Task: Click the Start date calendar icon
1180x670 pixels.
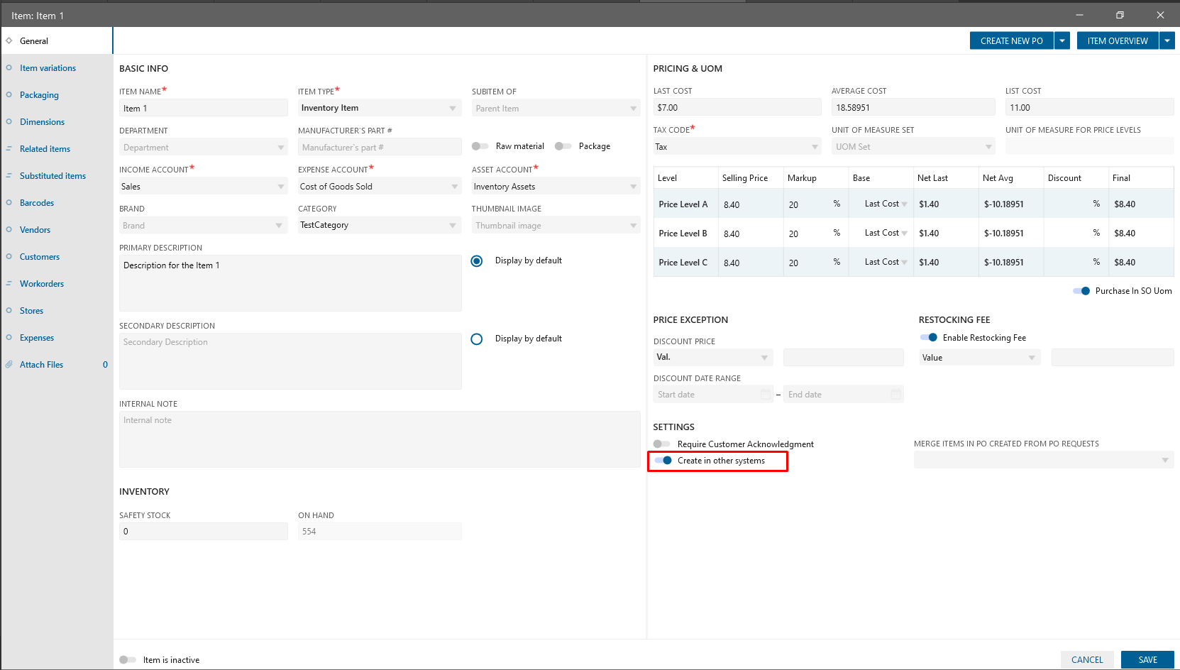Action: pyautogui.click(x=765, y=395)
